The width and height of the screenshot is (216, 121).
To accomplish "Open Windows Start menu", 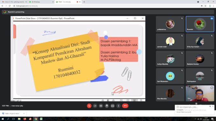I will pyautogui.click(x=3, y=119).
